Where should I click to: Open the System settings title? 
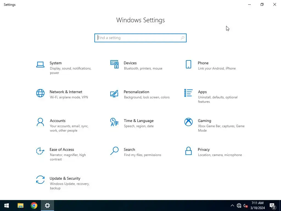click(x=55, y=63)
